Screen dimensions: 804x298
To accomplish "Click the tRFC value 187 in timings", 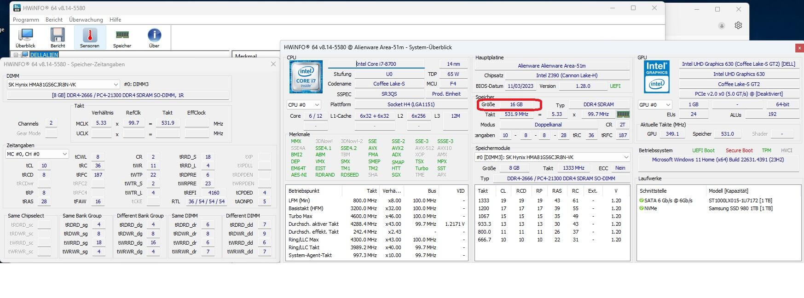I will [98, 175].
